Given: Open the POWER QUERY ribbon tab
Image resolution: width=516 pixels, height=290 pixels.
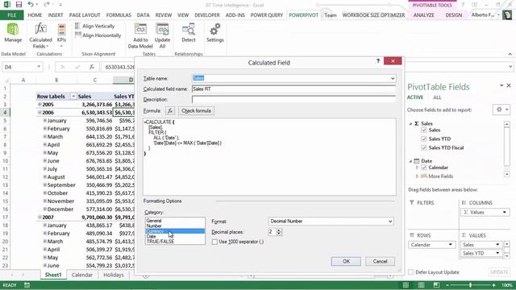Looking at the screenshot, I should point(267,15).
